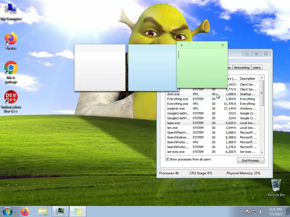The height and width of the screenshot is (217, 290).
Task: Click the process list scrollbar down arrow
Action: point(262,152)
